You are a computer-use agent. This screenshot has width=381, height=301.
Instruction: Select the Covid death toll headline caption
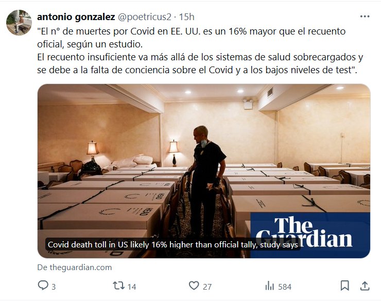[173, 244]
